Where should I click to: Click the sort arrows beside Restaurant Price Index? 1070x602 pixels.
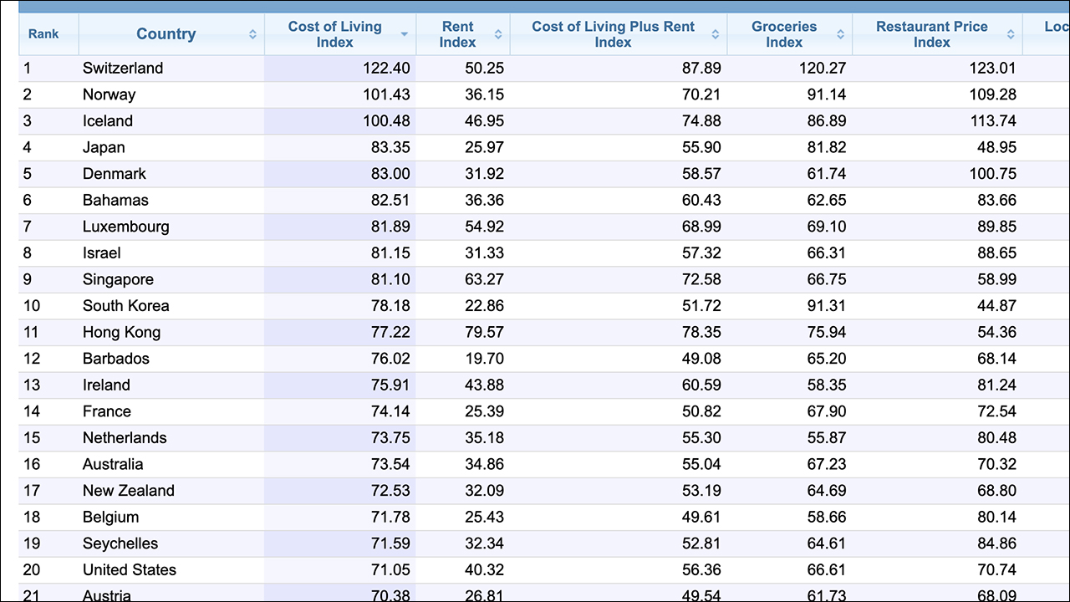click(1011, 34)
